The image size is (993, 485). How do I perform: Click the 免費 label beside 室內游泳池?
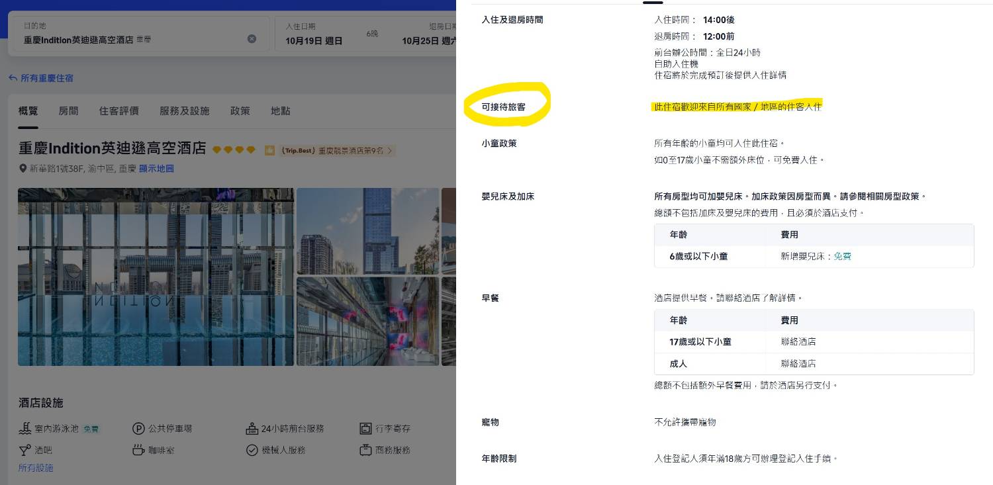91,429
